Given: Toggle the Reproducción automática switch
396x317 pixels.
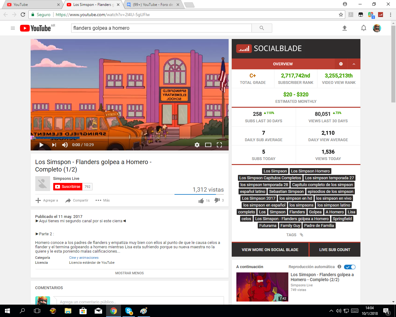Looking at the screenshot, I should coord(350,267).
